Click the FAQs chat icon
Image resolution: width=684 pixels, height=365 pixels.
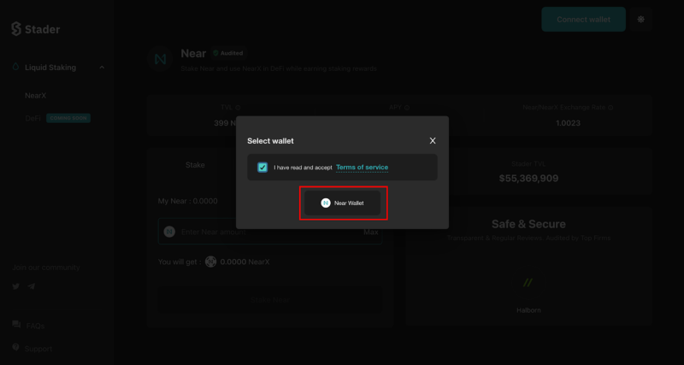pyautogui.click(x=16, y=325)
